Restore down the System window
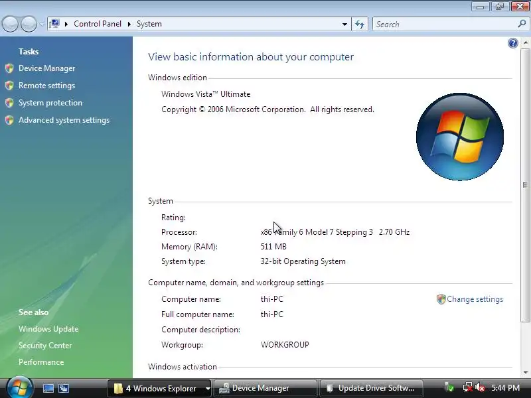 499,7
